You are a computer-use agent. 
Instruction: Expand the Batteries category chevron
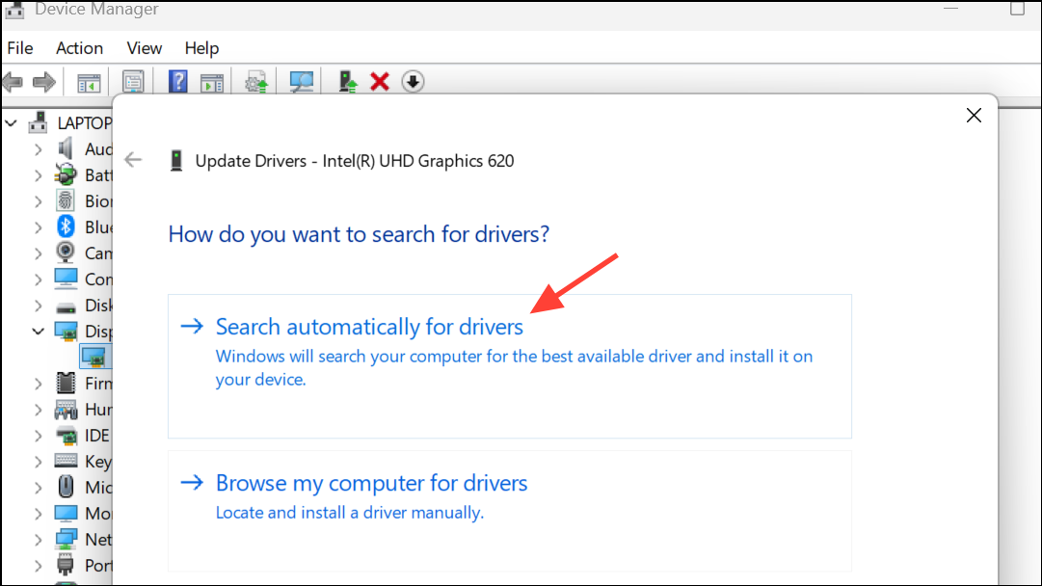pyautogui.click(x=38, y=175)
